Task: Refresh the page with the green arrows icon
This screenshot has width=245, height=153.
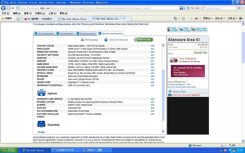Action: tap(193, 8)
